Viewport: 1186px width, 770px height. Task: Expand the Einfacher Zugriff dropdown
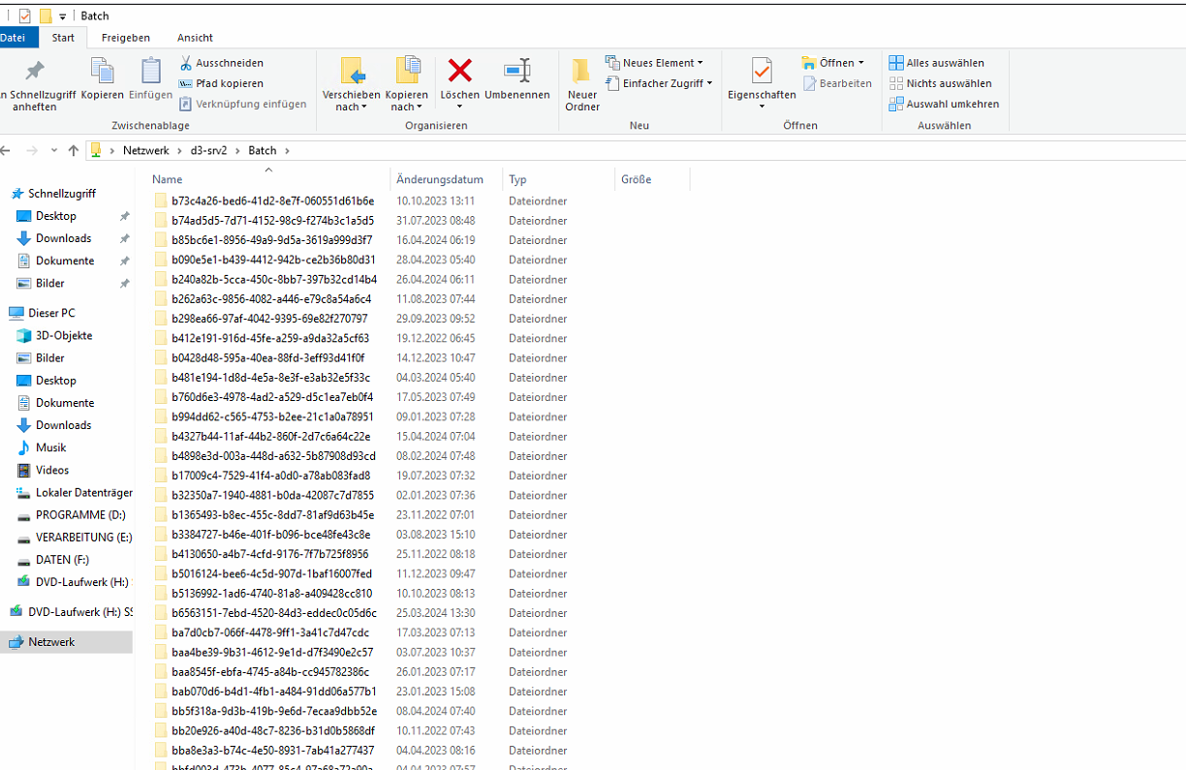point(660,83)
